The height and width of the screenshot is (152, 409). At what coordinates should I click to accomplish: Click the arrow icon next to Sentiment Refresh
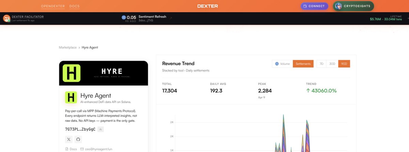pos(171,18)
